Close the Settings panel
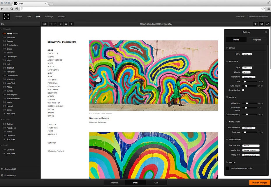 point(266,32)
